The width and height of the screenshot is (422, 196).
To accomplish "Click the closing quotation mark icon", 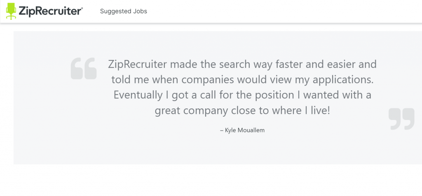I will coord(401,119).
